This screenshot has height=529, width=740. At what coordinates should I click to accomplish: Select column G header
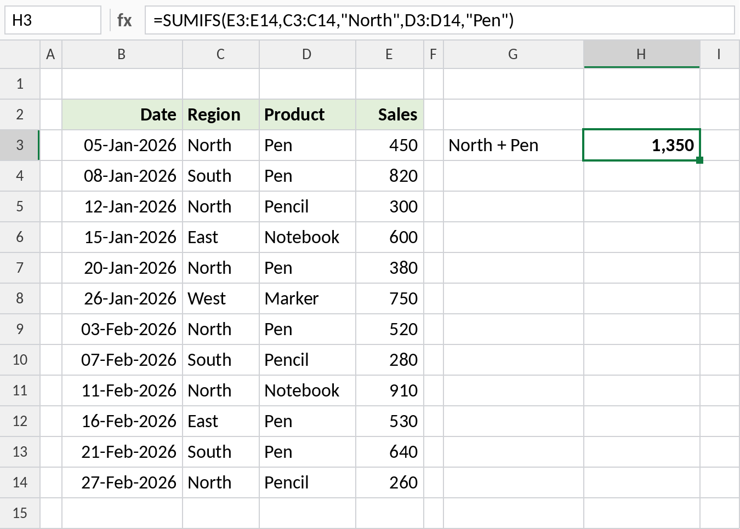(513, 54)
